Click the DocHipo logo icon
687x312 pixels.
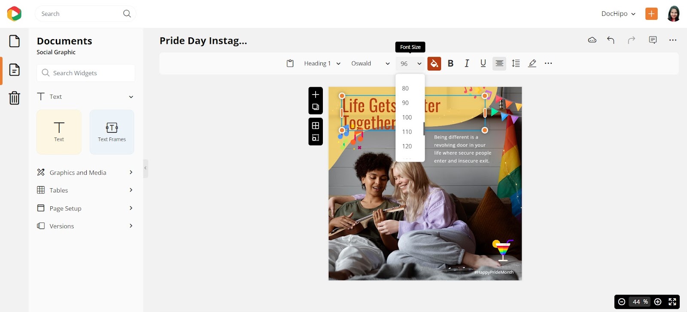click(x=14, y=14)
